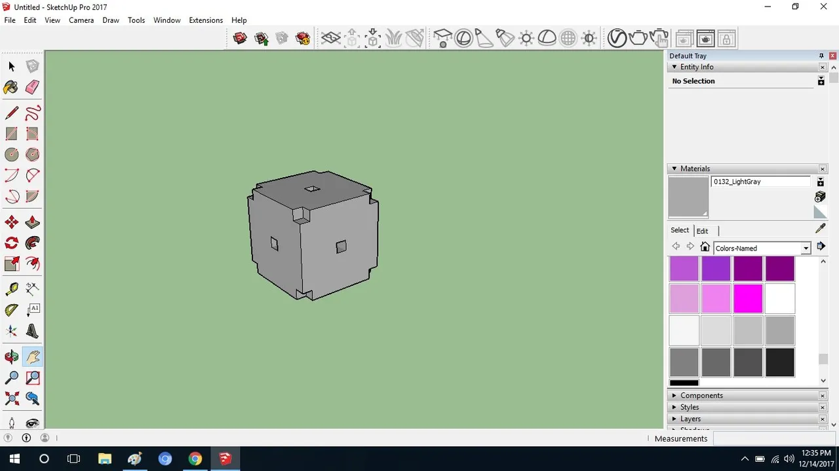The width and height of the screenshot is (839, 471).
Task: Choose the Polygon tool
Action: 32,154
